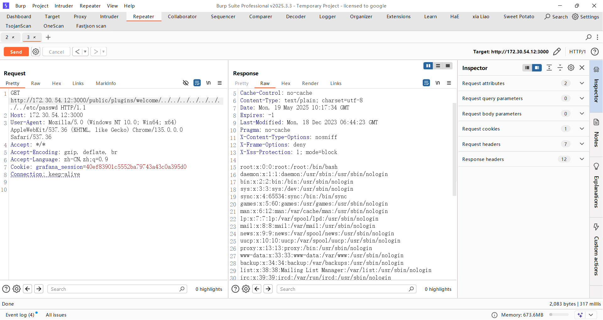Add a new Repeater tab
The image size is (603, 320).
click(x=48, y=37)
